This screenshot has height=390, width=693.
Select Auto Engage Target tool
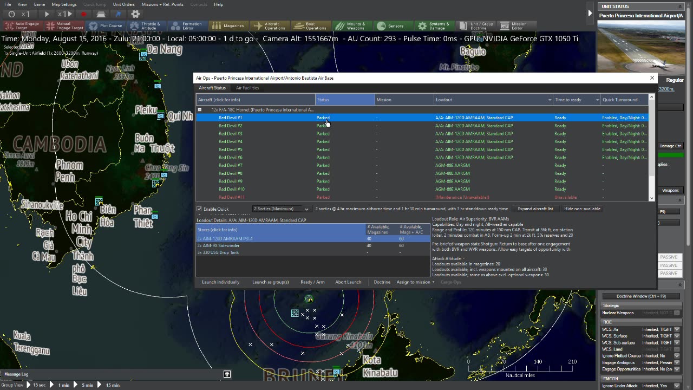tap(22, 25)
